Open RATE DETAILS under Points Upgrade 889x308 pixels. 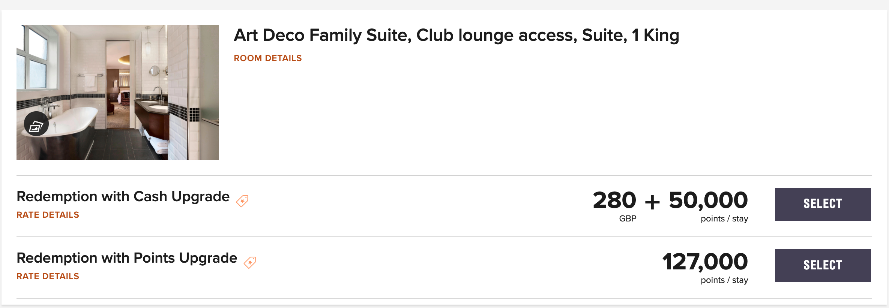click(x=48, y=276)
